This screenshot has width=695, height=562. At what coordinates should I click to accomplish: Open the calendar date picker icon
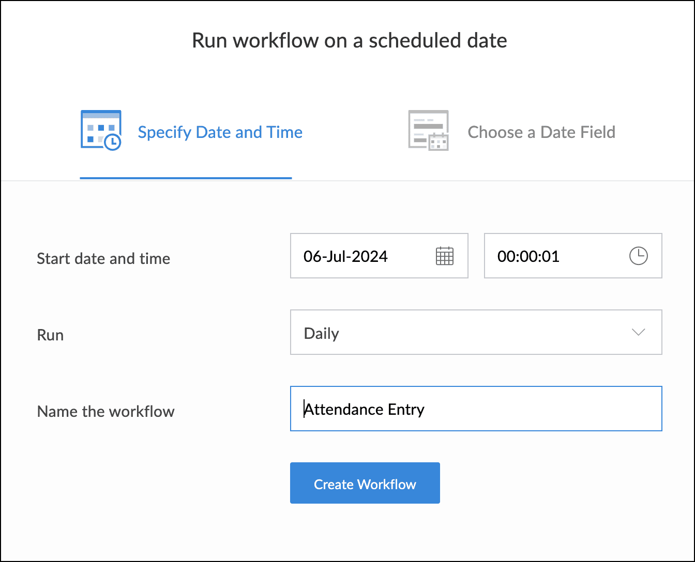(x=445, y=256)
